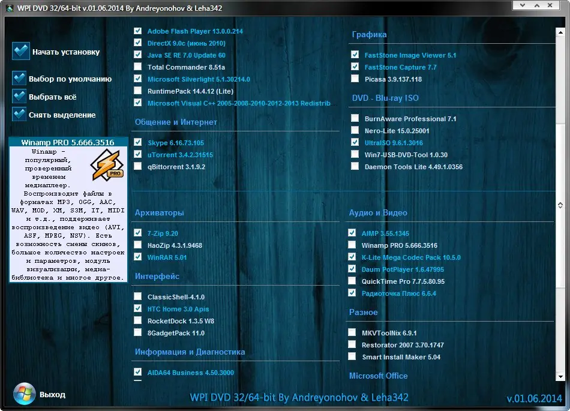Uncheck Adobe Flash Player 13.0.0.214
This screenshot has height=411, width=570.
(x=138, y=31)
